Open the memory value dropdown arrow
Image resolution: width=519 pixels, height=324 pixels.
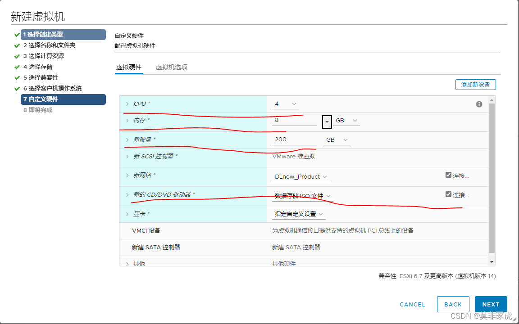pyautogui.click(x=327, y=122)
